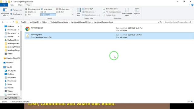Open the Add columns dropdown
Screen dimensions: 194x109
(89, 12)
